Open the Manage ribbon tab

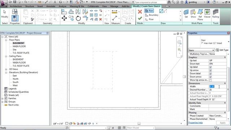point(114,6)
